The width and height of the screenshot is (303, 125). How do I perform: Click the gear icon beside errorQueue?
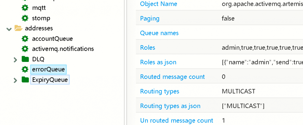(25, 69)
